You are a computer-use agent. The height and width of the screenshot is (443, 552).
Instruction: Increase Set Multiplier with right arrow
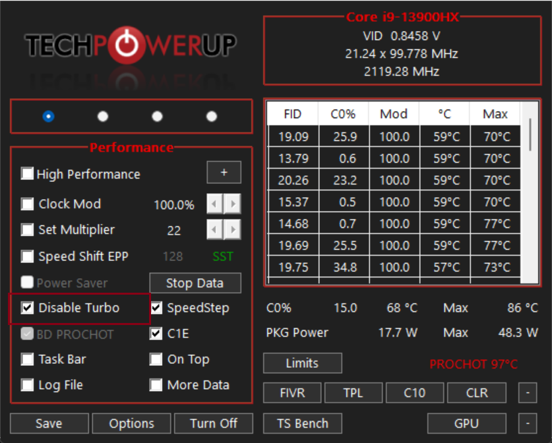(x=233, y=230)
